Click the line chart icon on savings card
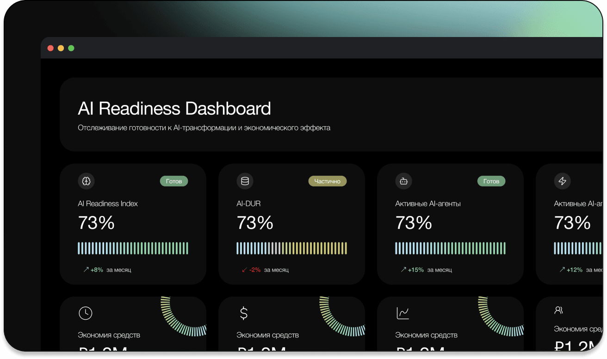607x359 pixels. [403, 313]
